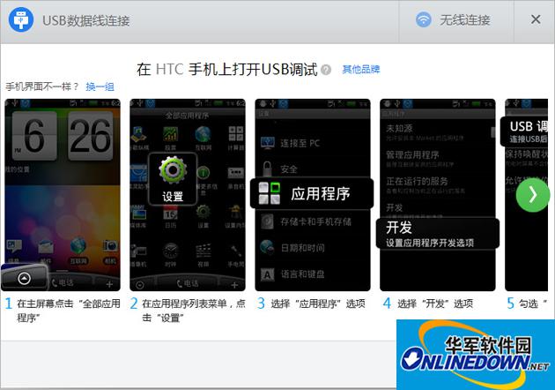Advance with the green next arrow

533,195
